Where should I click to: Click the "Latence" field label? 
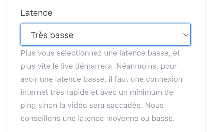pos(37,13)
